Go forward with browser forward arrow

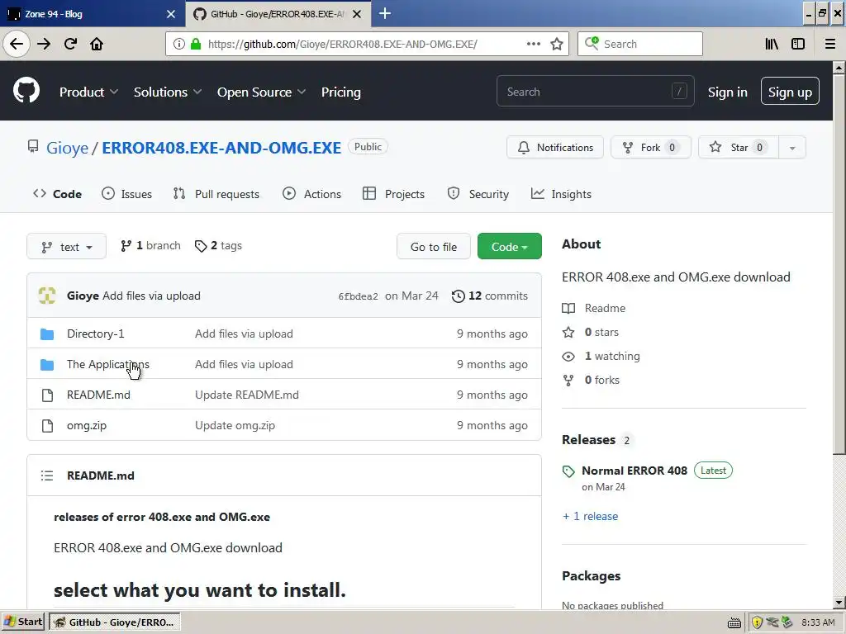click(44, 44)
